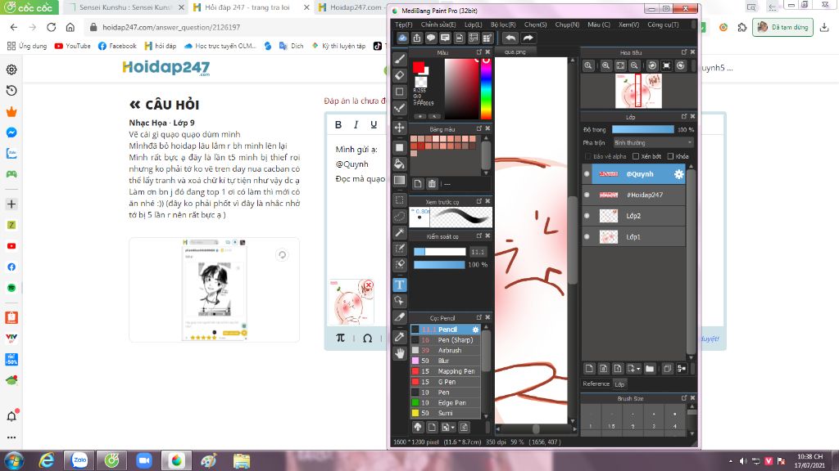Open the Xem(V) menu
Viewport: 839px width, 471px height.
click(x=628, y=25)
